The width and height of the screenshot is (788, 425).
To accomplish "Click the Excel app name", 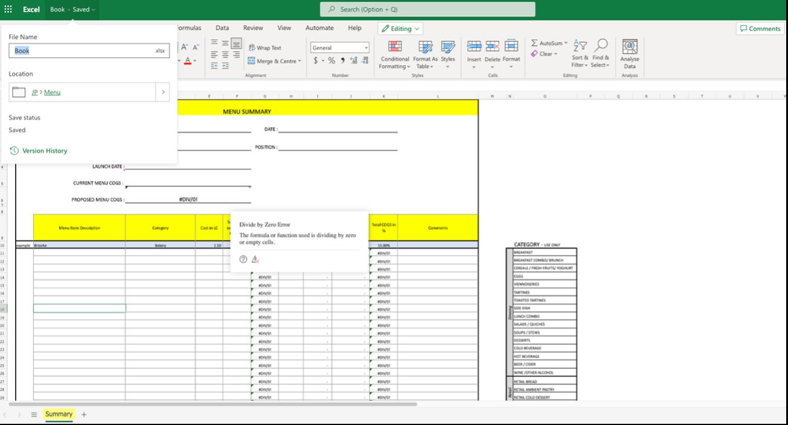I will click(x=31, y=10).
